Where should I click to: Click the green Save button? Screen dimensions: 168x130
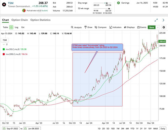152,27
